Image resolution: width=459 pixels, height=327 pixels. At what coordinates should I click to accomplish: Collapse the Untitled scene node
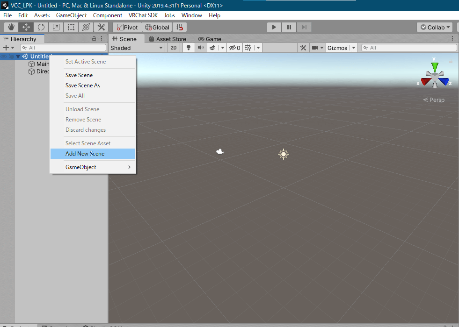tap(18, 57)
